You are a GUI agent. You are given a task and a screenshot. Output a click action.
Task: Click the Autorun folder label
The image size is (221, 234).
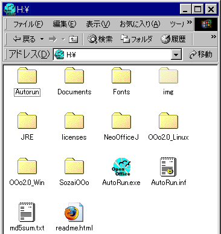point(27,92)
